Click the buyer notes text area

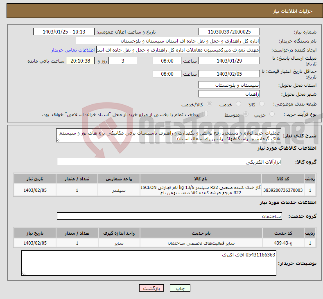click(149, 263)
